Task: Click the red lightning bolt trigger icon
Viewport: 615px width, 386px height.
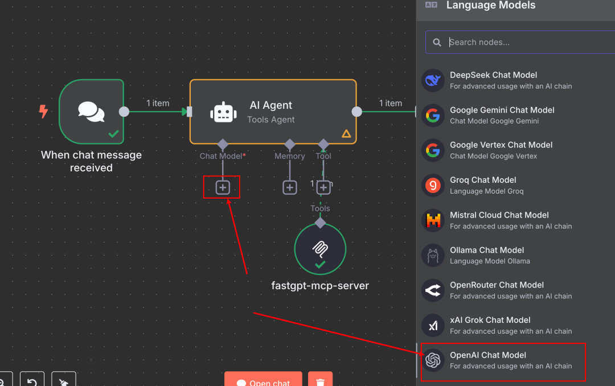Action: pyautogui.click(x=43, y=112)
